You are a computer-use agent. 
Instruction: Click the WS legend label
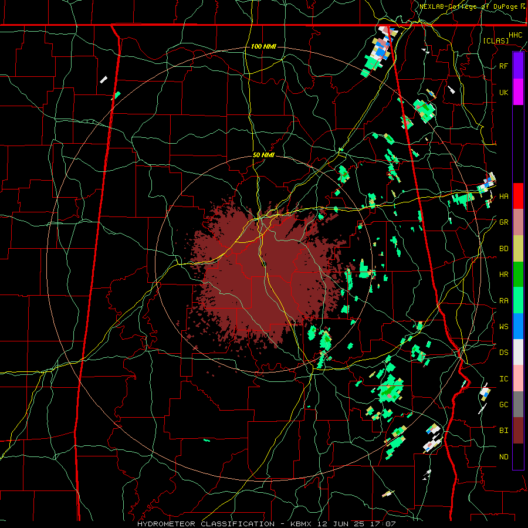point(504,327)
